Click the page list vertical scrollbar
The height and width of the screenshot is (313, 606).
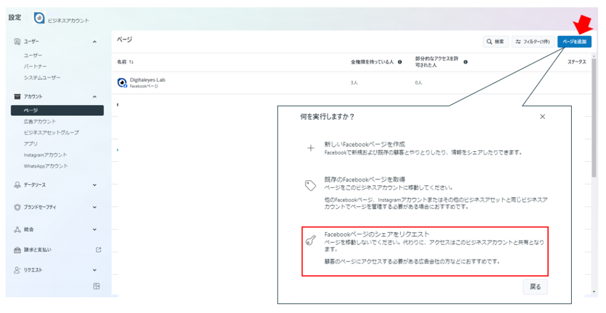click(x=594, y=118)
